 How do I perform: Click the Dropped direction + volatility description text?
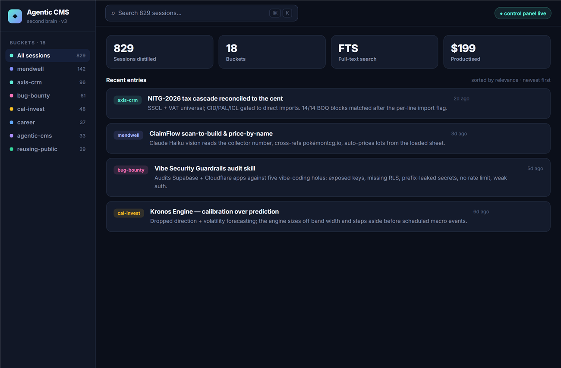(309, 221)
